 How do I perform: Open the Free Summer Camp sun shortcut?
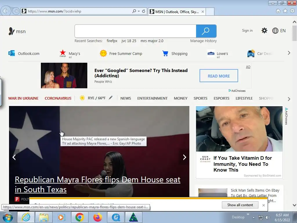coord(104,53)
